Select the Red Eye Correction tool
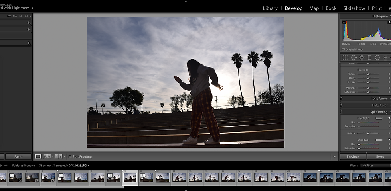 pyautogui.click(x=361, y=57)
